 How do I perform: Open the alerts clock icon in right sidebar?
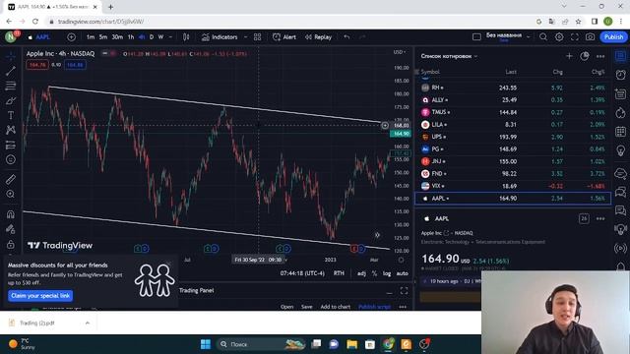click(621, 75)
